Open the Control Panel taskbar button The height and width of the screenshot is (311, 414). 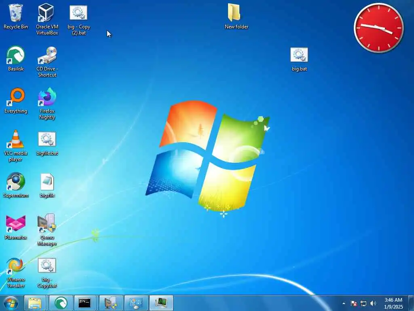tap(136, 303)
